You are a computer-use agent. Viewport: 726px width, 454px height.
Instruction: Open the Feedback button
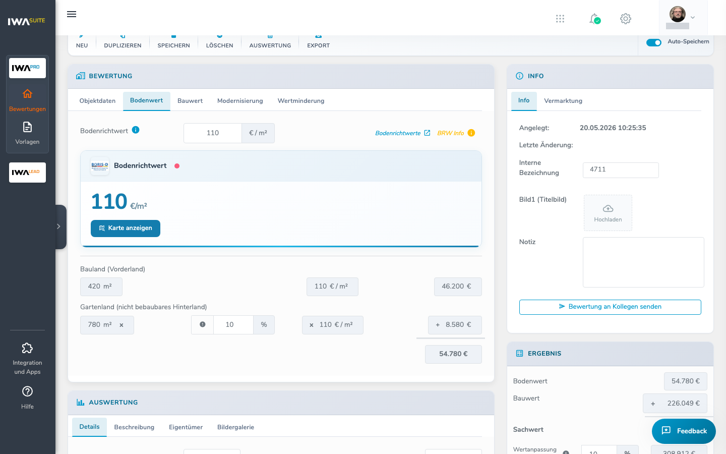click(x=684, y=431)
